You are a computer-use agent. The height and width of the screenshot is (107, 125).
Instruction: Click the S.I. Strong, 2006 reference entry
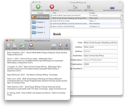tap(36, 94)
